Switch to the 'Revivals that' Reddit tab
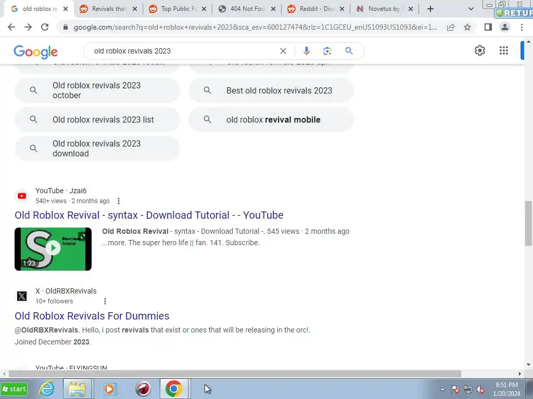The height and width of the screenshot is (399, 533). (108, 9)
